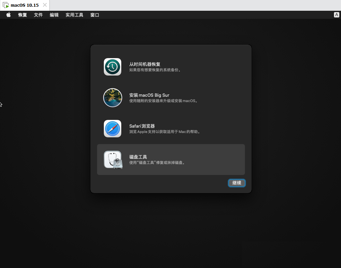Switch to the macOS 10.15 tab
The width and height of the screenshot is (341, 268).
(25, 5)
